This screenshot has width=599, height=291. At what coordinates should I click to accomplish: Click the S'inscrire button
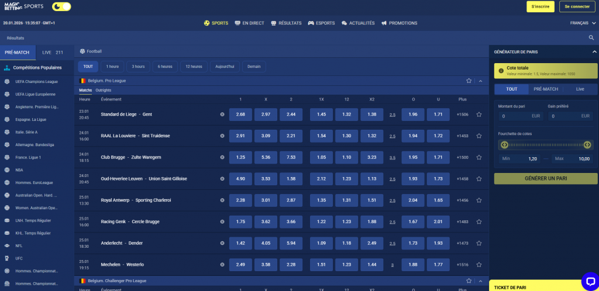point(540,6)
